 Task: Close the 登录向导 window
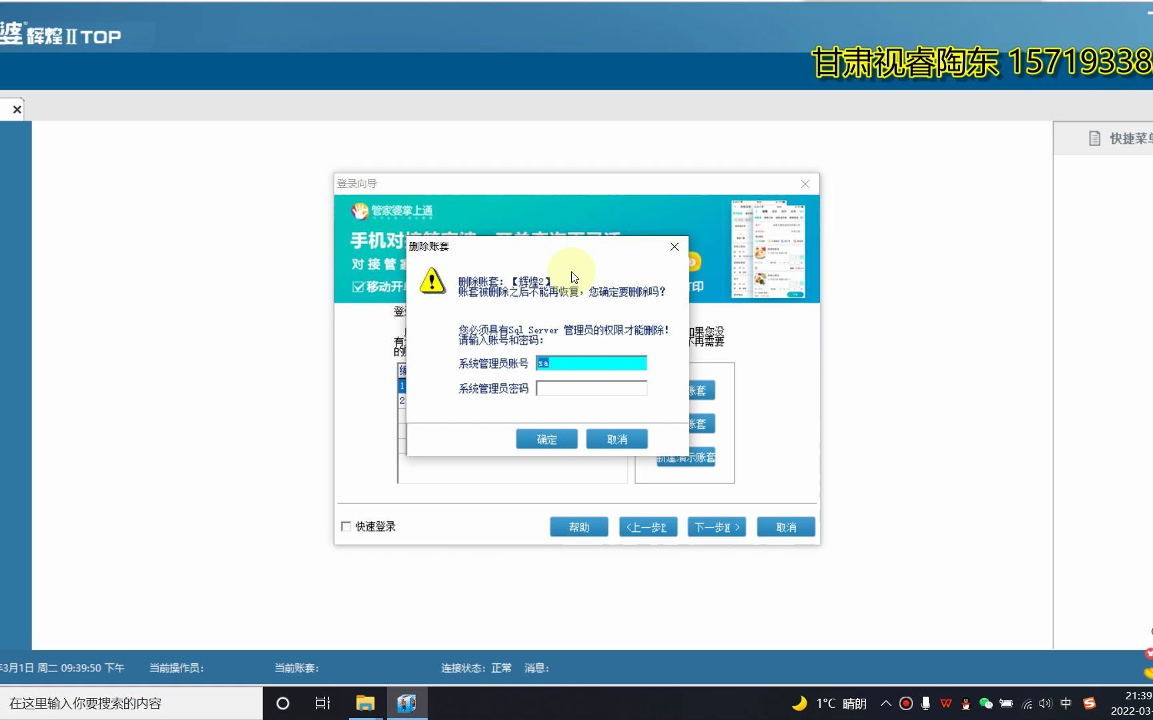[x=805, y=184]
